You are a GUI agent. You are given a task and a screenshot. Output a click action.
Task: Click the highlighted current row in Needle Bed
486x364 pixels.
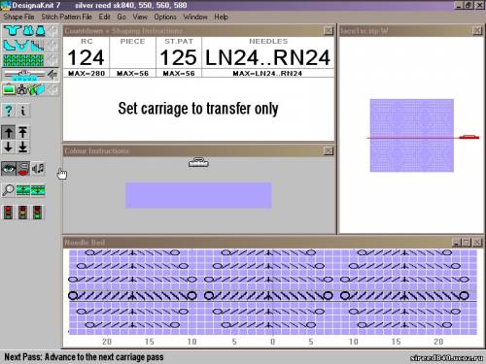point(272,295)
